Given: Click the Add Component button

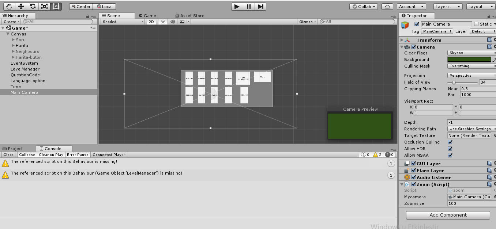Looking at the screenshot, I should tap(447, 215).
